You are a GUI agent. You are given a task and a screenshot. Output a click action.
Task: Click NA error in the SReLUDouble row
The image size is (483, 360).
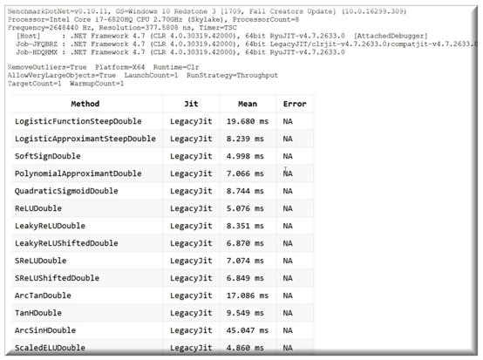click(288, 261)
